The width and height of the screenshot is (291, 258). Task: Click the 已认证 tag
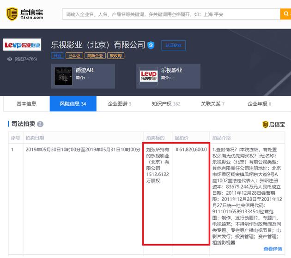pos(74,56)
